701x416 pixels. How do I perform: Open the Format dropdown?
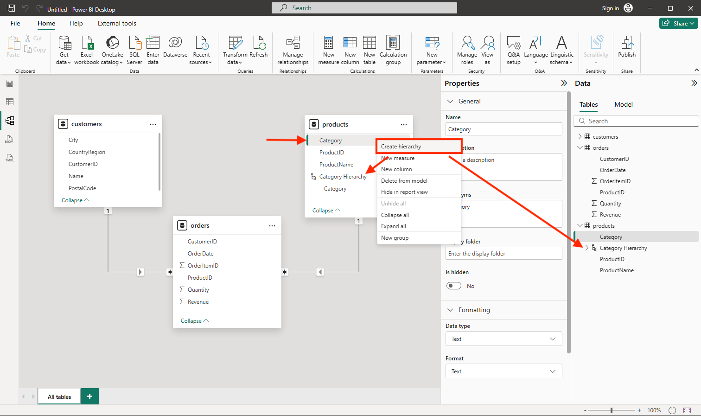(504, 371)
